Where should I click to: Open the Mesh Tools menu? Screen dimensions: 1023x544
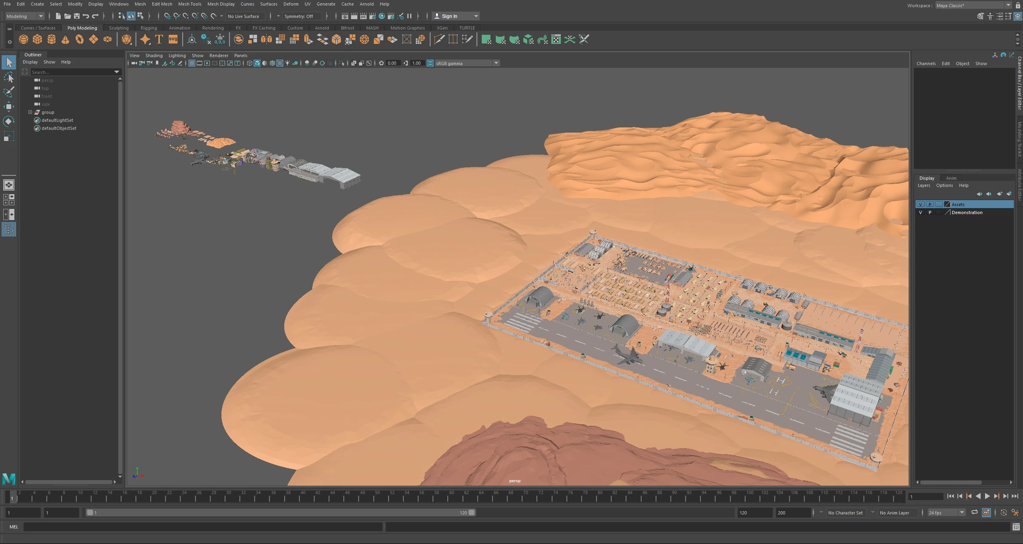(189, 4)
